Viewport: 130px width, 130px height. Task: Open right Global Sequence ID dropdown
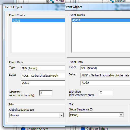pyautogui.click(x=121, y=115)
